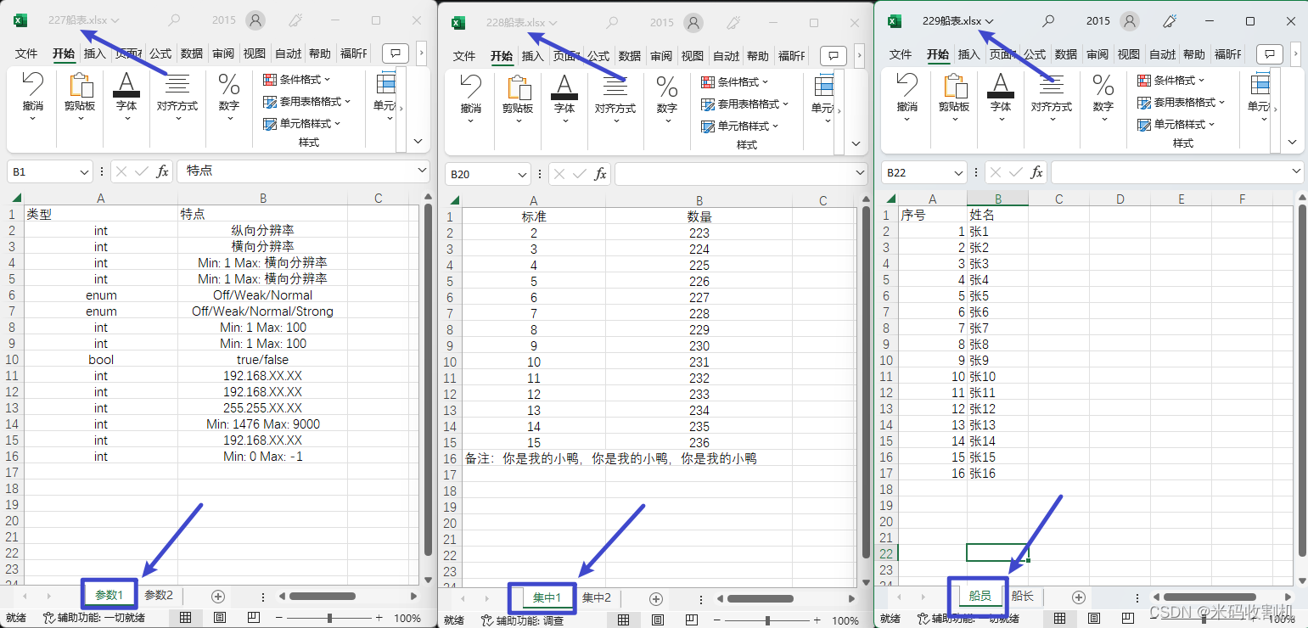
Task: Zoom in plus button in 227船表
Action: pos(379,619)
